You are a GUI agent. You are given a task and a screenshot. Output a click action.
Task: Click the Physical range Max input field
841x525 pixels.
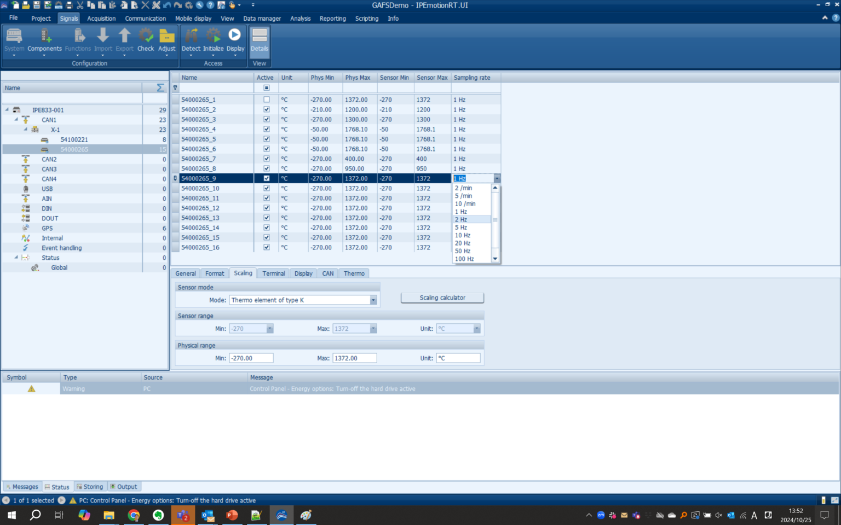point(354,358)
